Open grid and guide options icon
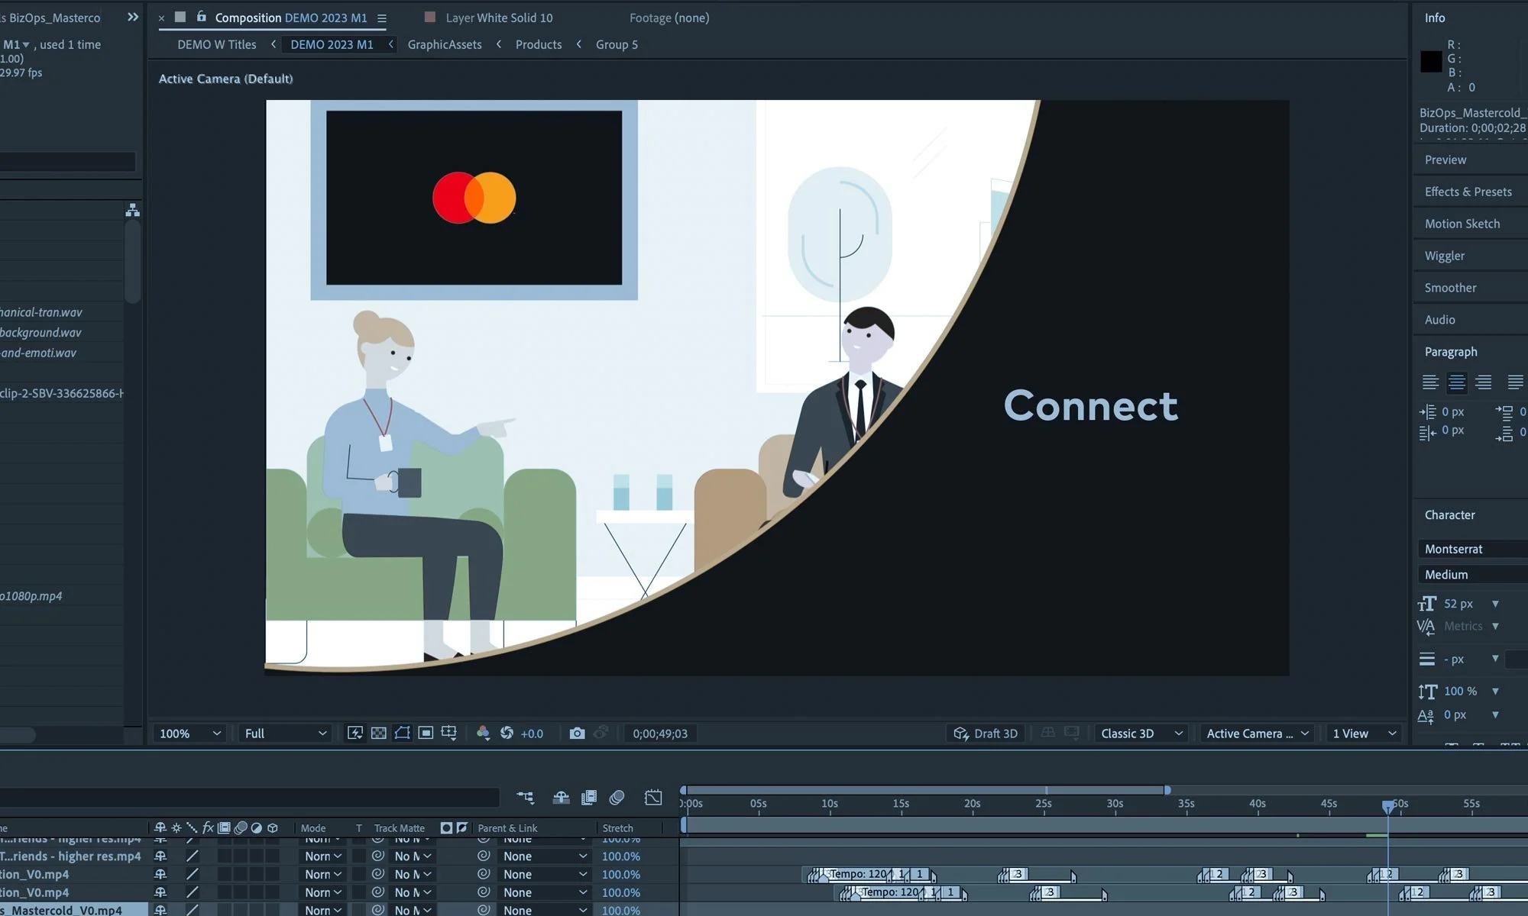The height and width of the screenshot is (916, 1528). 449,733
